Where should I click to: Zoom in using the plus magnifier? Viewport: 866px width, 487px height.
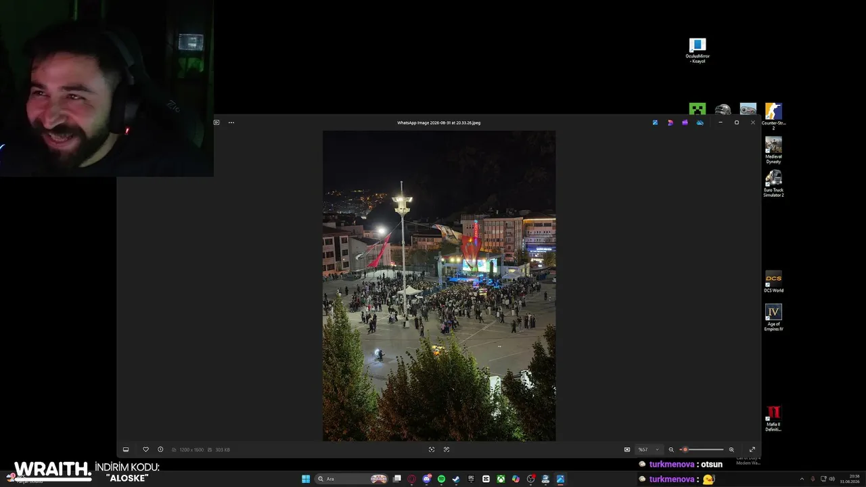pyautogui.click(x=731, y=450)
